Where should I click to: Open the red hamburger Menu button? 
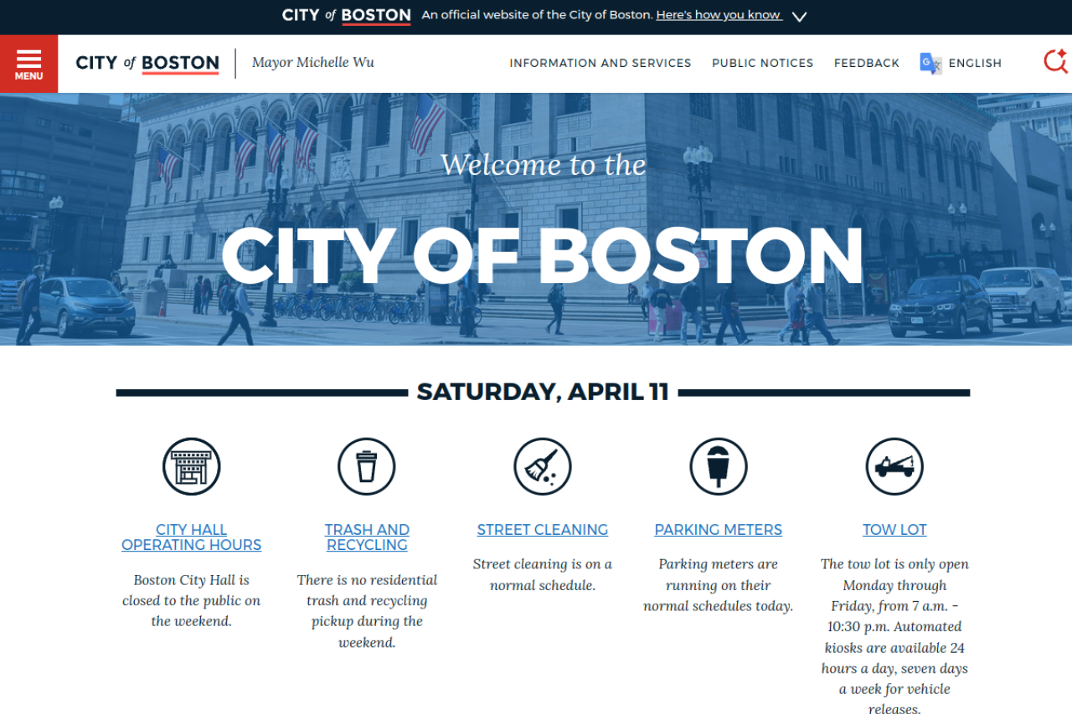point(28,64)
